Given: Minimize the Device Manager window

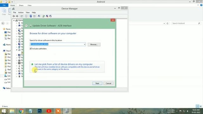Looking at the screenshot, I should [115, 8].
